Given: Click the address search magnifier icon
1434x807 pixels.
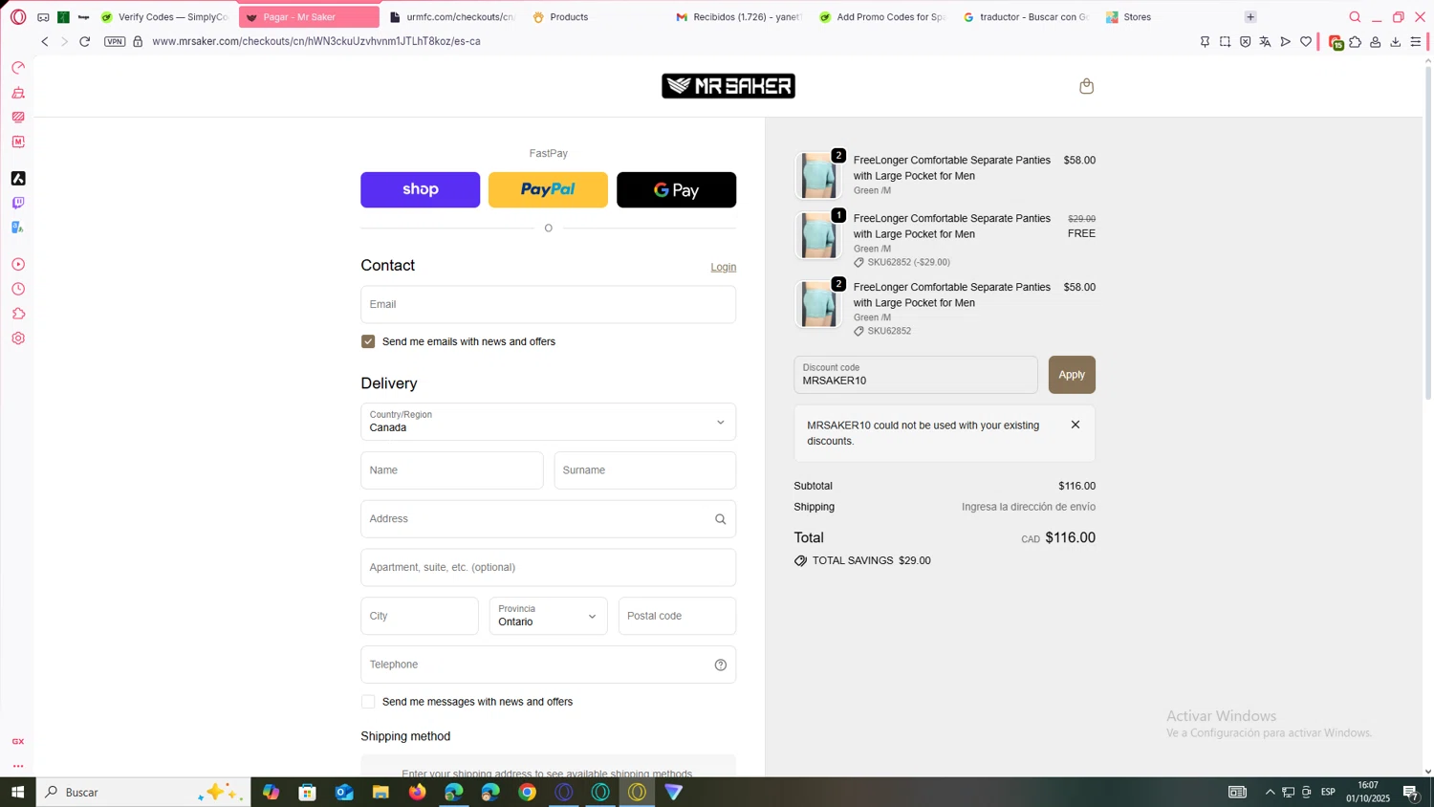Looking at the screenshot, I should pos(720,519).
